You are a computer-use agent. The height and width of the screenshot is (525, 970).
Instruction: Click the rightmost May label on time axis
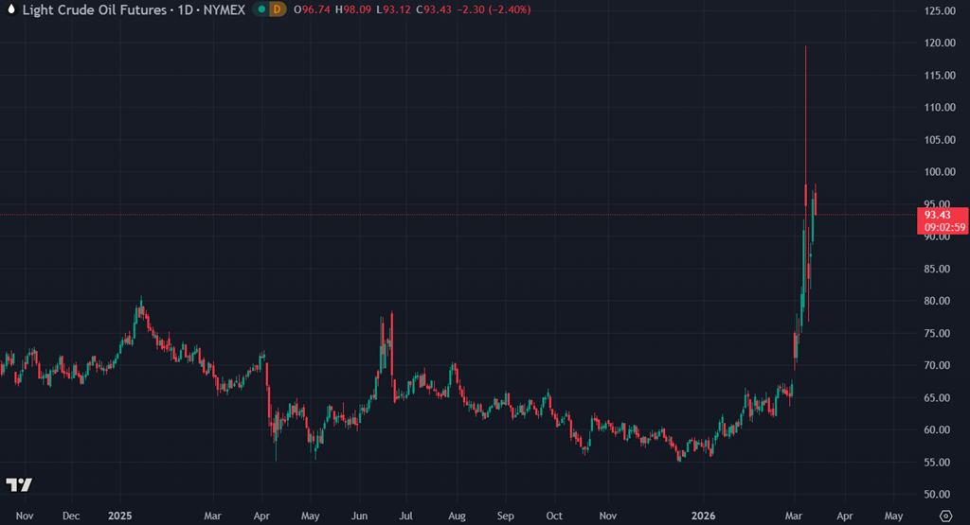[893, 516]
